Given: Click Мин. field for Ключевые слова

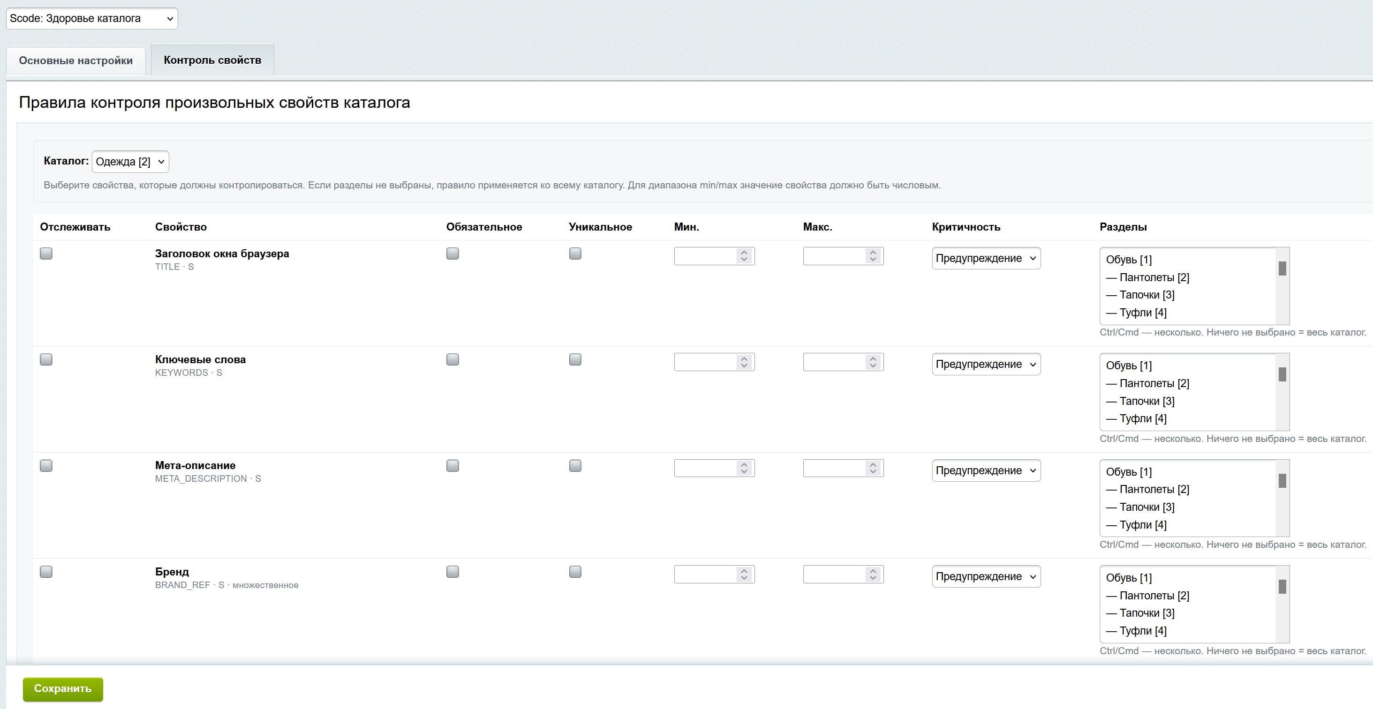Looking at the screenshot, I should 714,362.
